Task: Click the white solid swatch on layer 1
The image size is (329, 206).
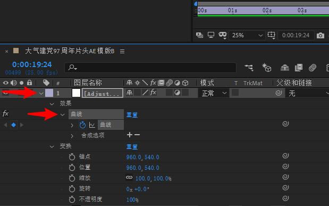Action: [x=76, y=93]
